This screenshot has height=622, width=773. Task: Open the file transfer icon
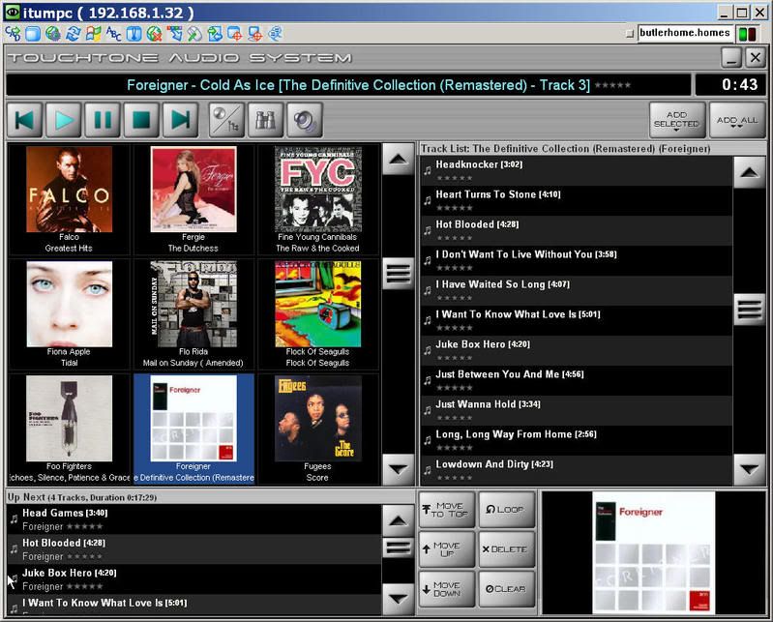point(215,33)
